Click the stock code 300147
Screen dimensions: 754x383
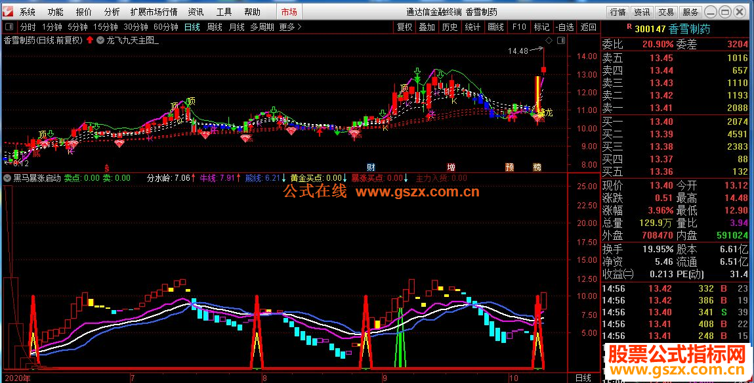click(650, 29)
